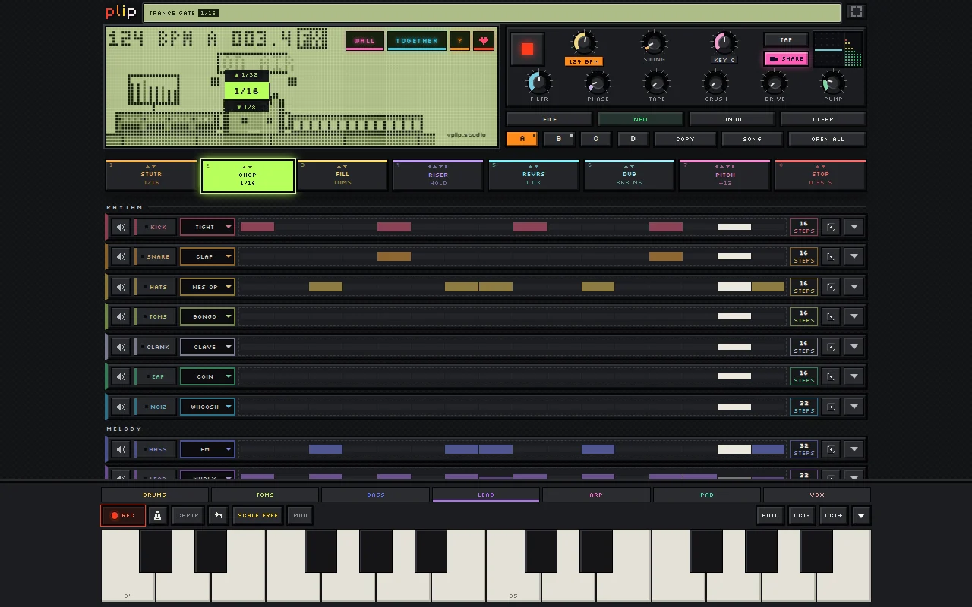This screenshot has height=607, width=972.
Task: Click the FILTR knob
Action: [x=539, y=83]
